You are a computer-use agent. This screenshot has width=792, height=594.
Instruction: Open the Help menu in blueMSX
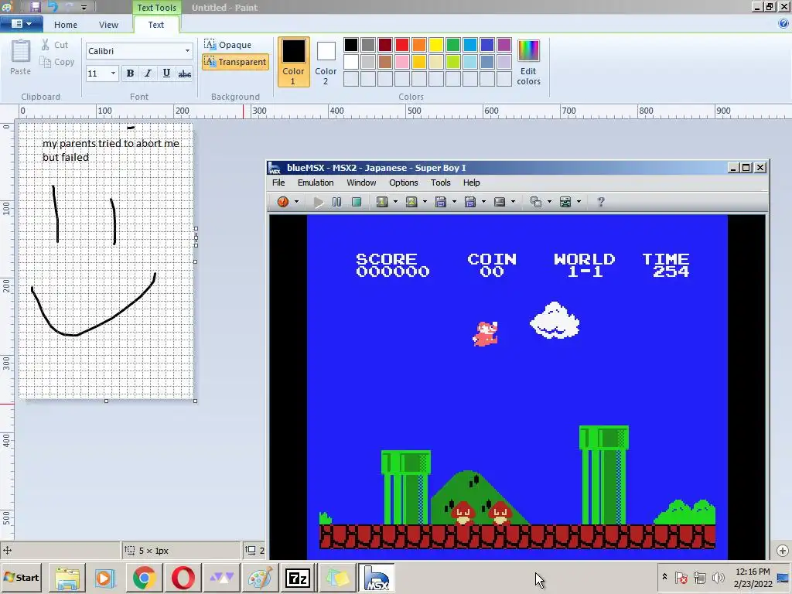pyautogui.click(x=471, y=183)
